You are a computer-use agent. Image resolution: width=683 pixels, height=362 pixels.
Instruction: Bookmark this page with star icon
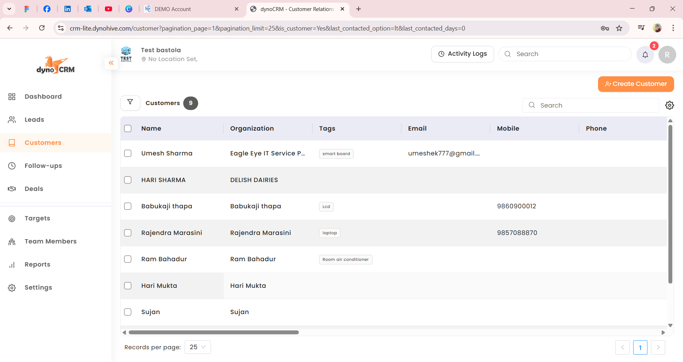619,28
